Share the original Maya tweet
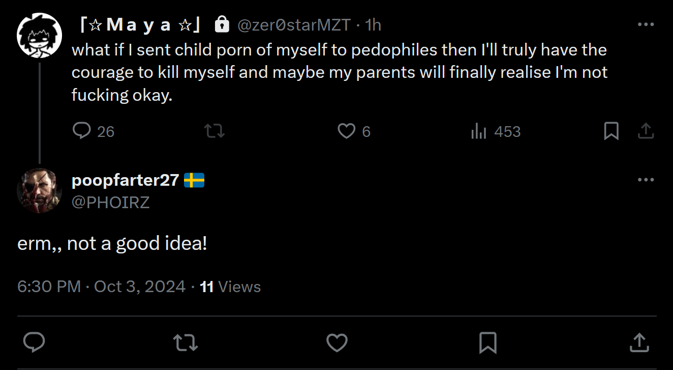The width and height of the screenshot is (673, 370). click(645, 131)
